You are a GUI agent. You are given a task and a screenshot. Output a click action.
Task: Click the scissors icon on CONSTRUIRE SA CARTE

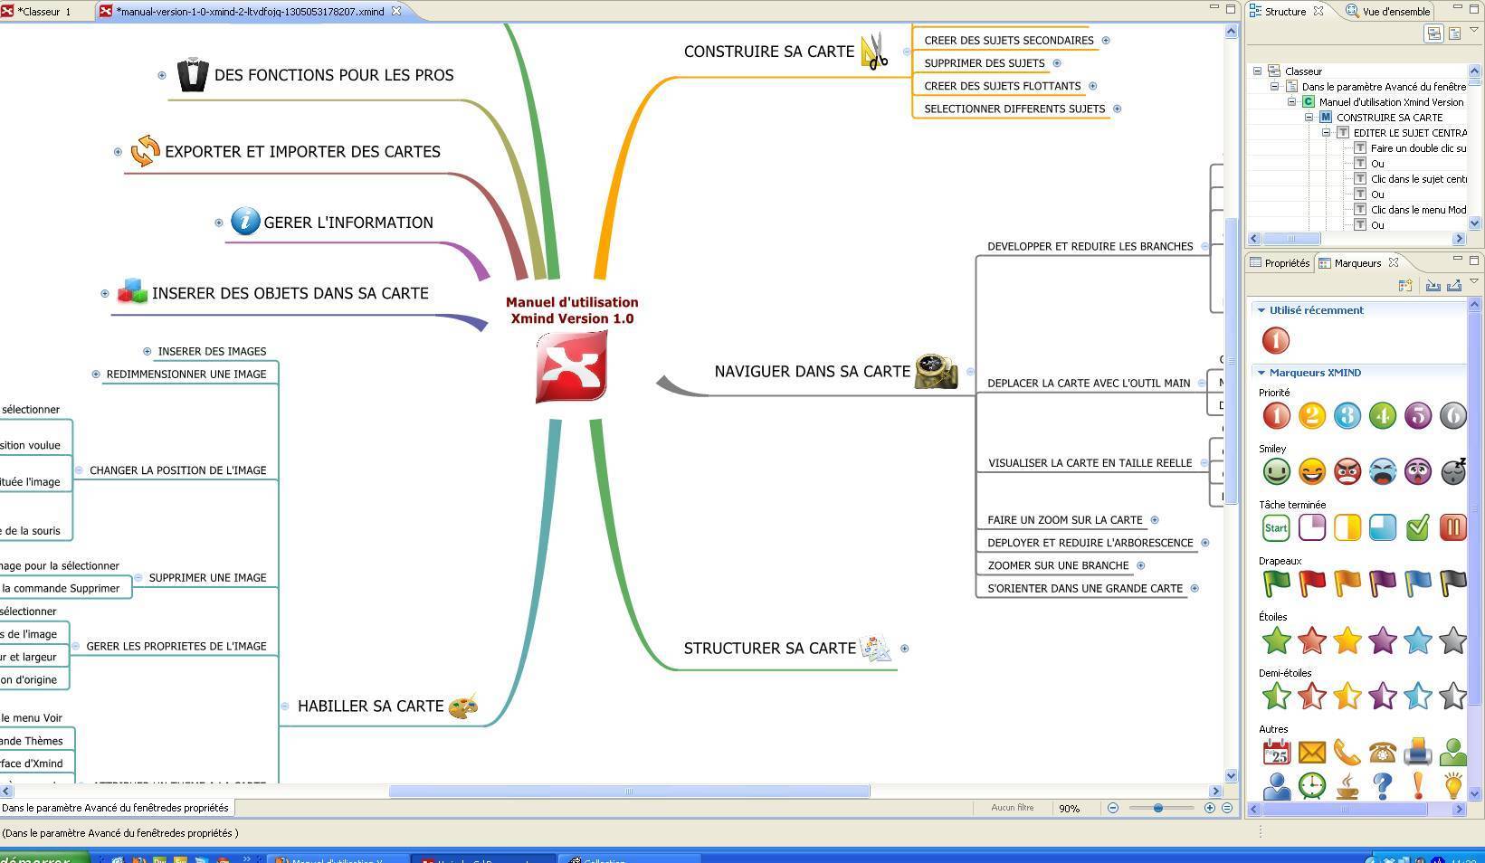coord(874,51)
